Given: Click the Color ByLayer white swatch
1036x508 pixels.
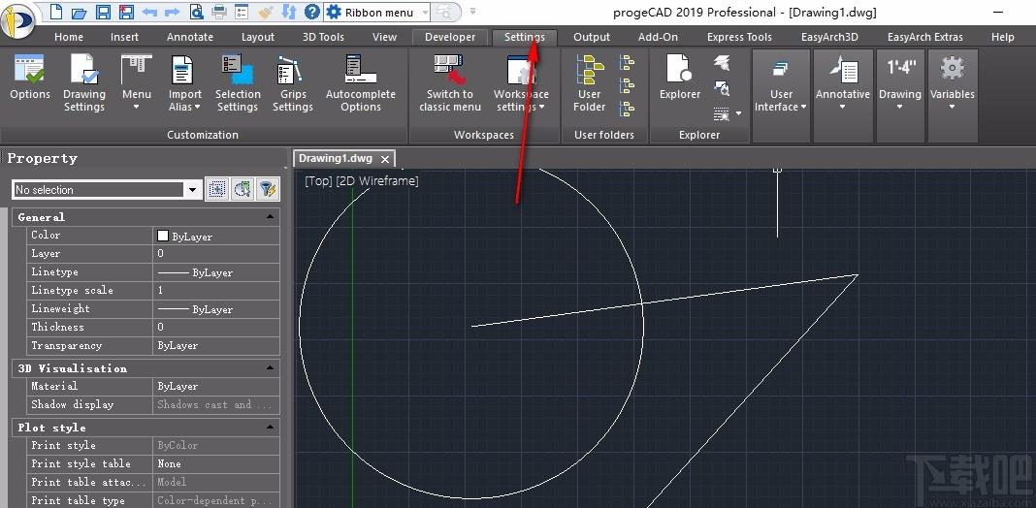Looking at the screenshot, I should pyautogui.click(x=163, y=236).
